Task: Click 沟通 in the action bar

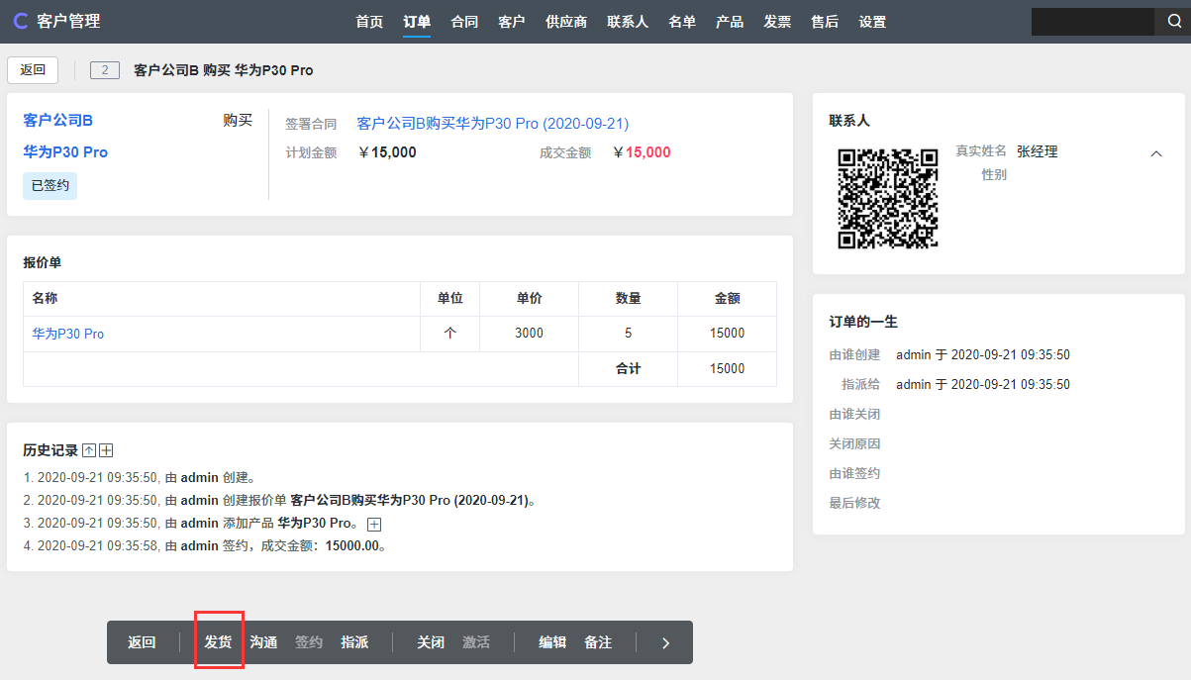Action: (263, 642)
